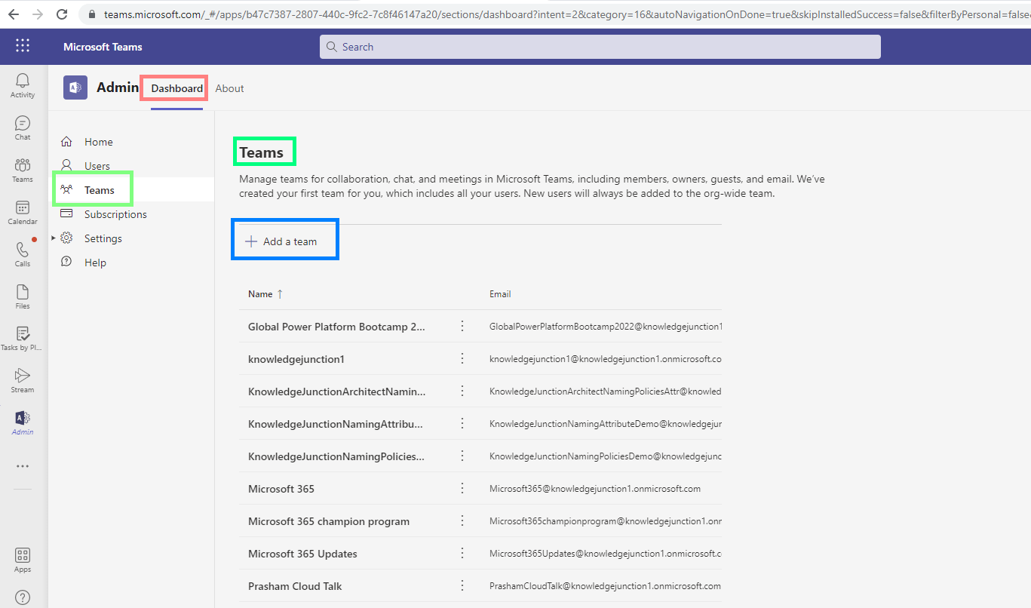Click PrashamCloudTalk@knowledgejunction1 email address
Viewport: 1031px width, 608px height.
[605, 586]
